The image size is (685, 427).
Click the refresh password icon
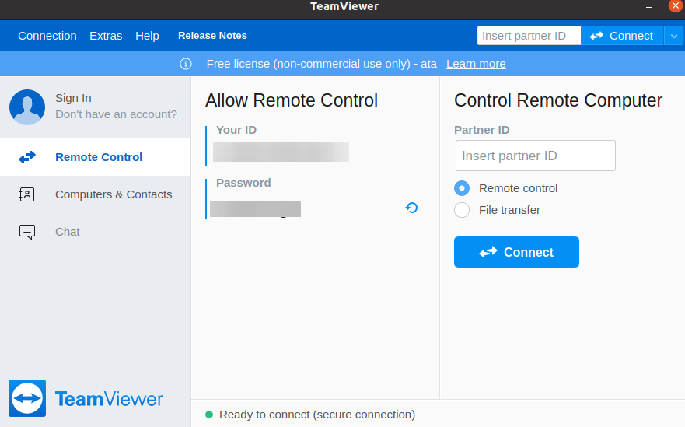(411, 208)
